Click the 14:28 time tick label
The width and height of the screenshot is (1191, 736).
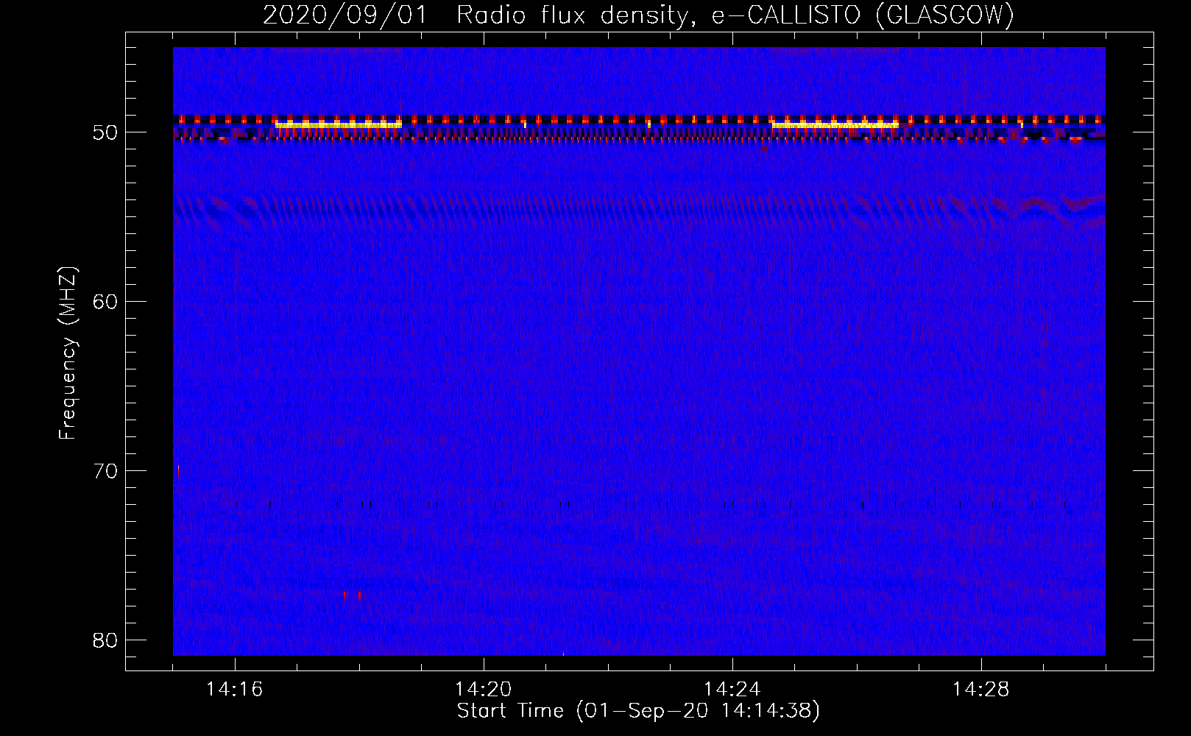[x=980, y=690]
